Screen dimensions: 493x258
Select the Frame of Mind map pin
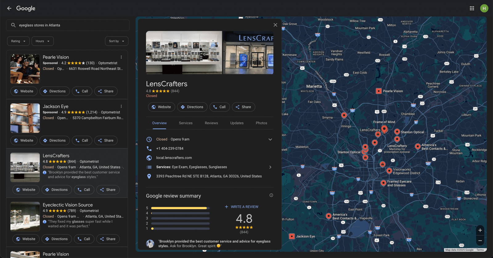point(384,129)
